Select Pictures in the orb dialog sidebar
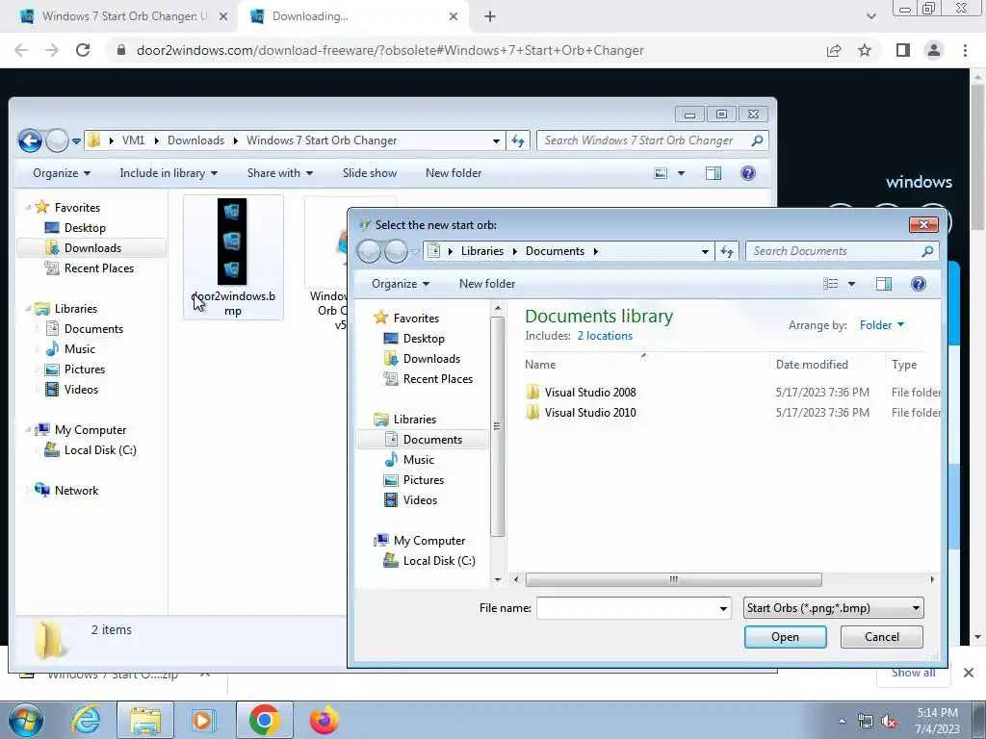The height and width of the screenshot is (739, 986). pyautogui.click(x=423, y=480)
